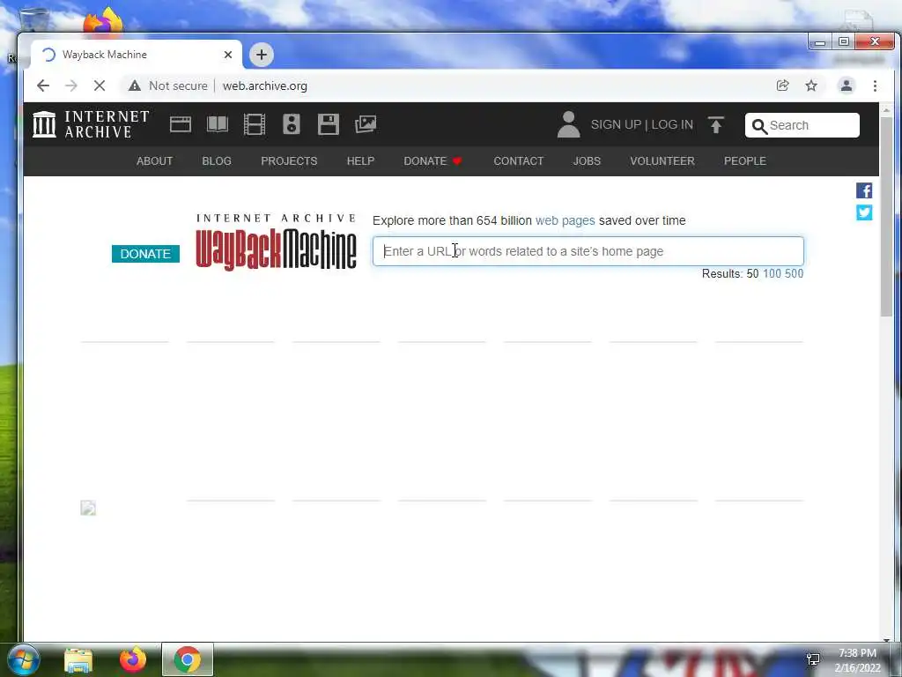Set results to 500

pyautogui.click(x=794, y=274)
